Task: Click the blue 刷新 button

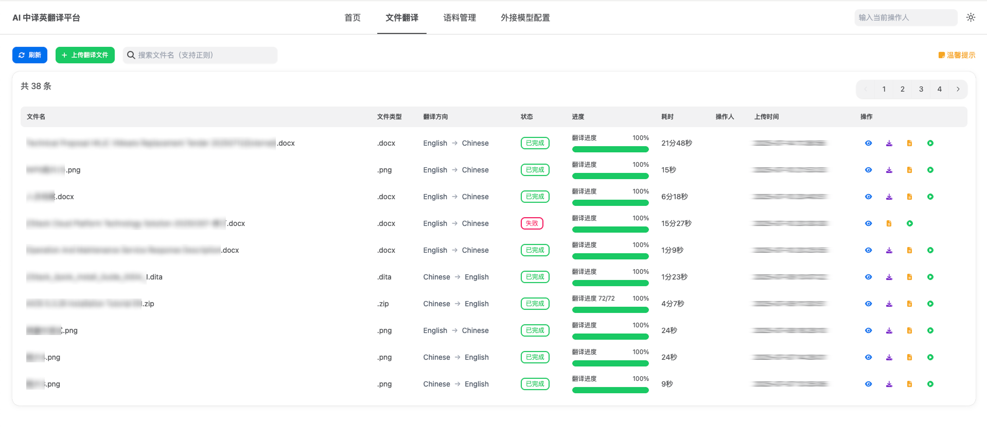Action: (x=30, y=55)
